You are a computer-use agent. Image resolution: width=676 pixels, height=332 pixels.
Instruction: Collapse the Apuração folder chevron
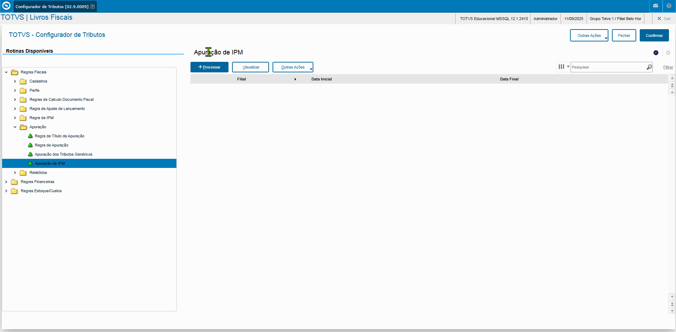click(15, 127)
